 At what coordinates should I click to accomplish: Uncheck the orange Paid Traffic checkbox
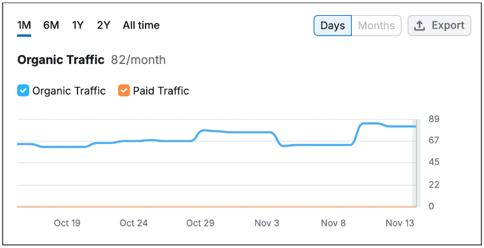coord(124,91)
